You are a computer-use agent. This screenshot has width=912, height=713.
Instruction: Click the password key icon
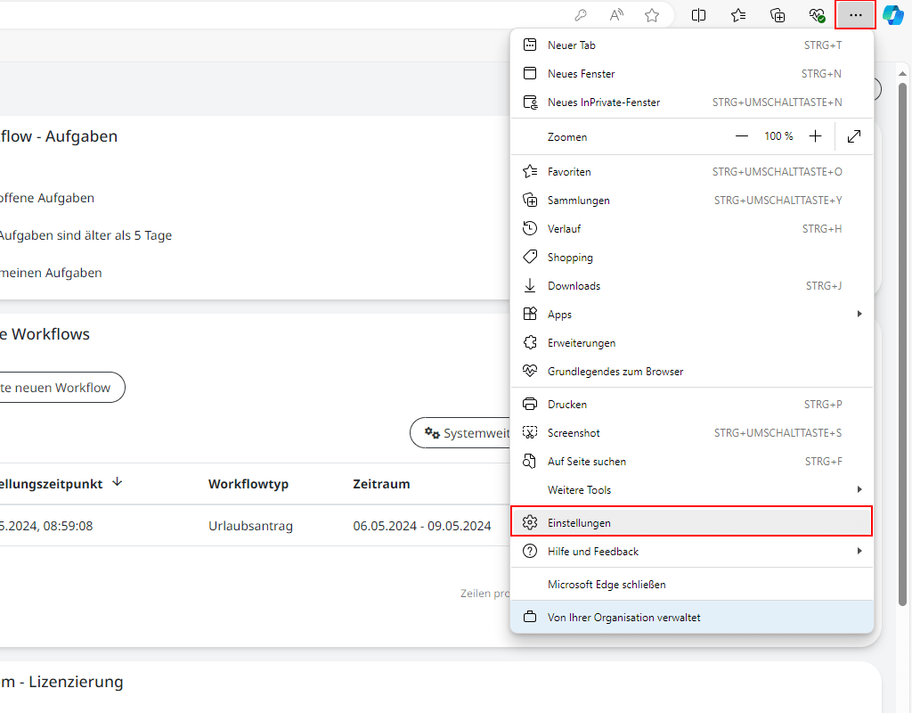[x=580, y=15]
